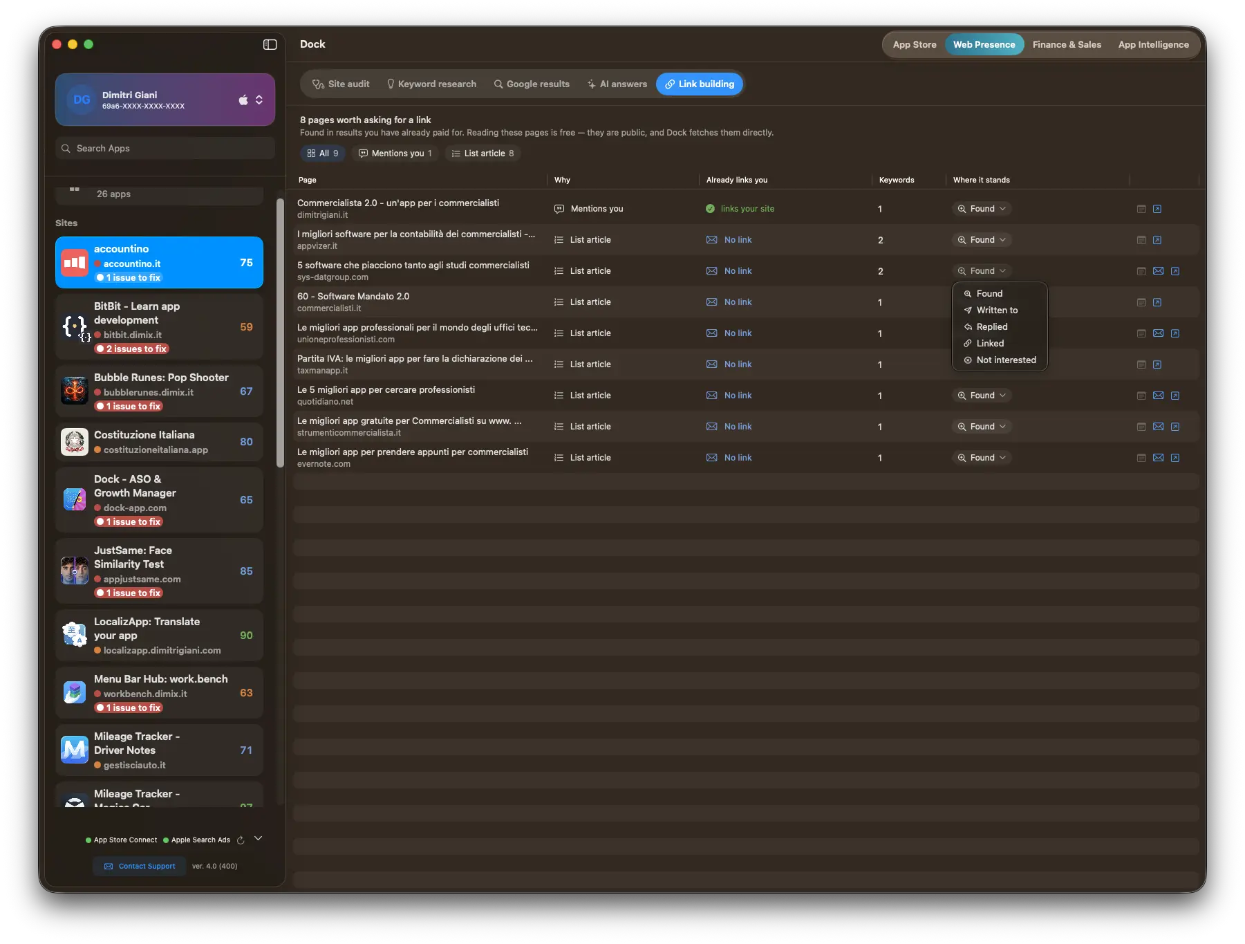Click the accountino app icon in the sidebar

[75, 263]
